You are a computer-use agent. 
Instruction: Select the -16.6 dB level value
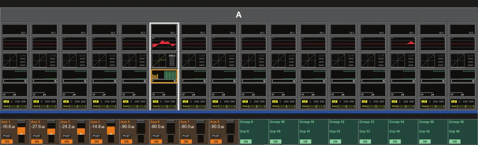8,127
